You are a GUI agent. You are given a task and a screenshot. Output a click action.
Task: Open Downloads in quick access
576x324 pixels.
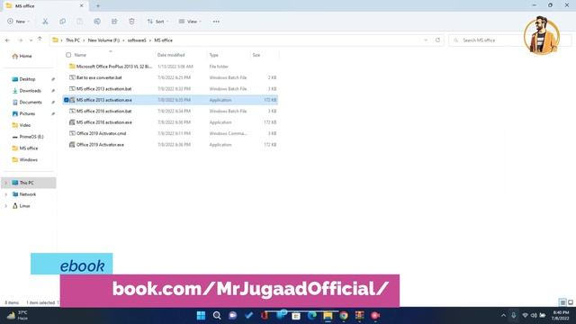click(26, 91)
